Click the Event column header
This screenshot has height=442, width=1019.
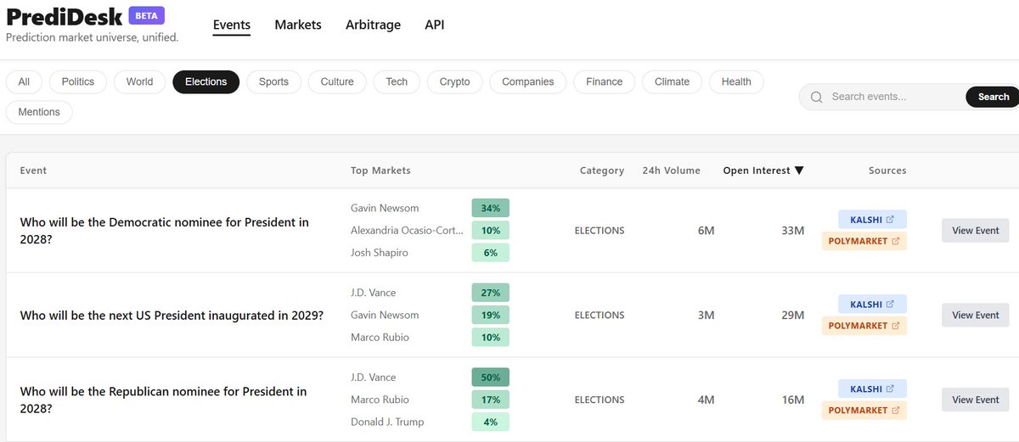coord(33,171)
